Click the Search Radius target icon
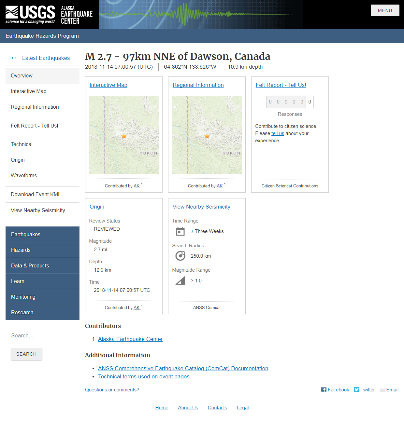 (180, 256)
